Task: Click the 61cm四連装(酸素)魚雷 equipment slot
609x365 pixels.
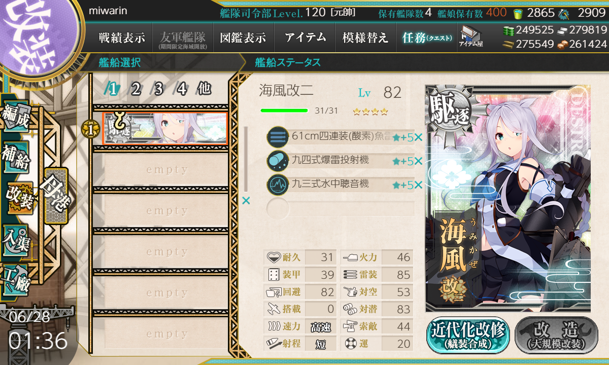Action: (340, 136)
